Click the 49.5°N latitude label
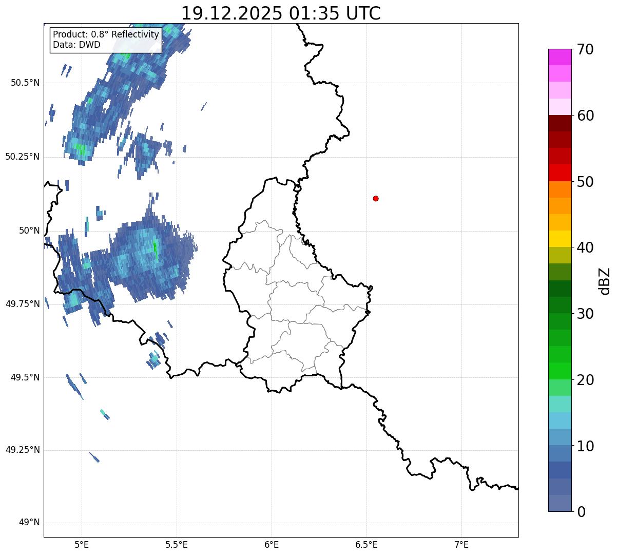Screen dimensions: 617x555 [25, 377]
